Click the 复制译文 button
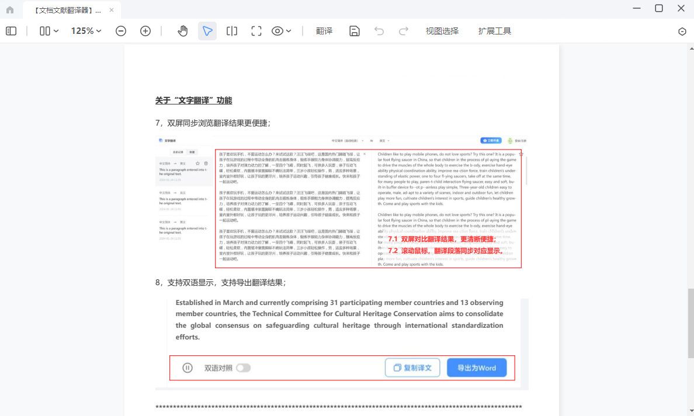Screen dimensions: 694x416 click(412, 368)
